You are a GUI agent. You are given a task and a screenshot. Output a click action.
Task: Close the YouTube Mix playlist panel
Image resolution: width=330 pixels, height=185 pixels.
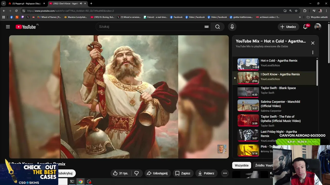(313, 43)
